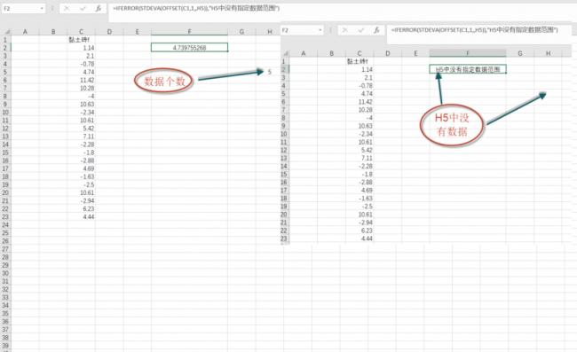
Task: Select column A header in right worksheet
Action: [304, 53]
